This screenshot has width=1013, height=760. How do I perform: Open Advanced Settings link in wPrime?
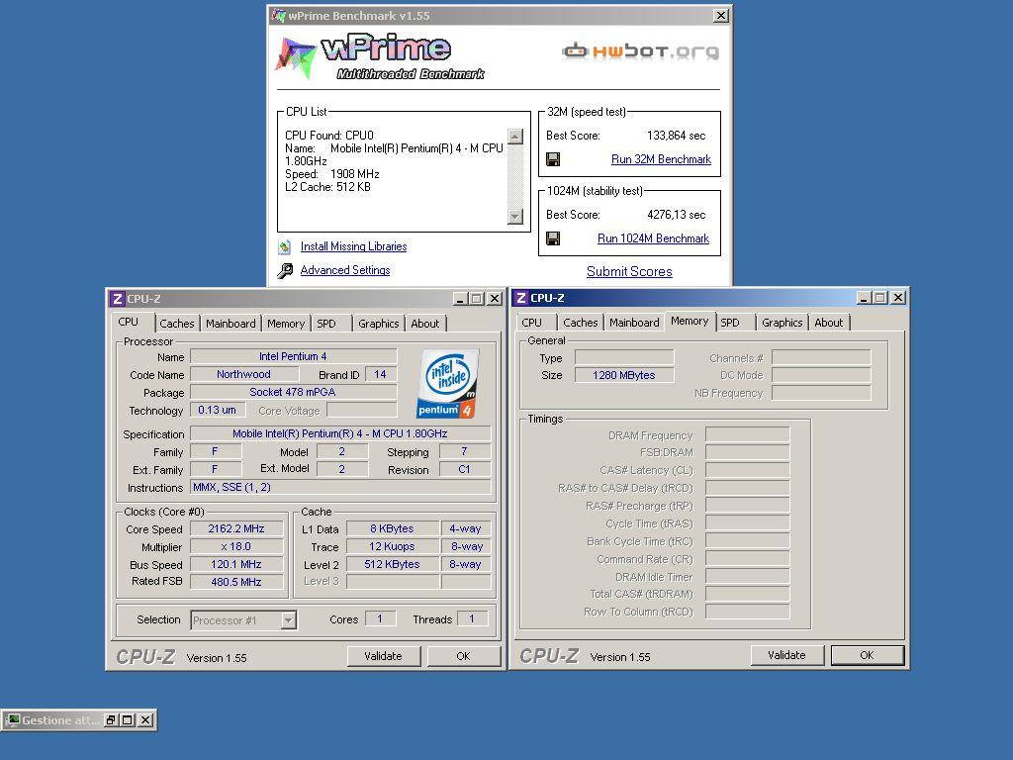345,271
